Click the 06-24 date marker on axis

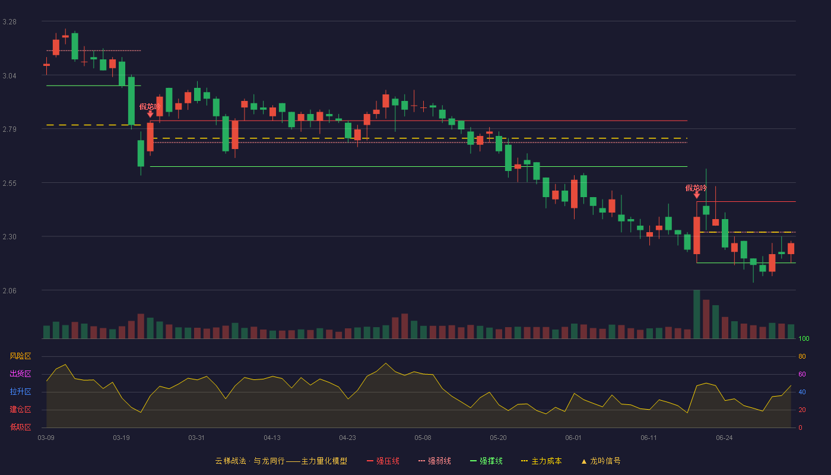coord(724,438)
